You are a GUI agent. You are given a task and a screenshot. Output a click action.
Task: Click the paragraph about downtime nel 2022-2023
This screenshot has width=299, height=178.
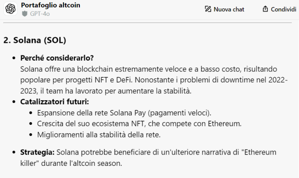pyautogui.click(x=154, y=80)
